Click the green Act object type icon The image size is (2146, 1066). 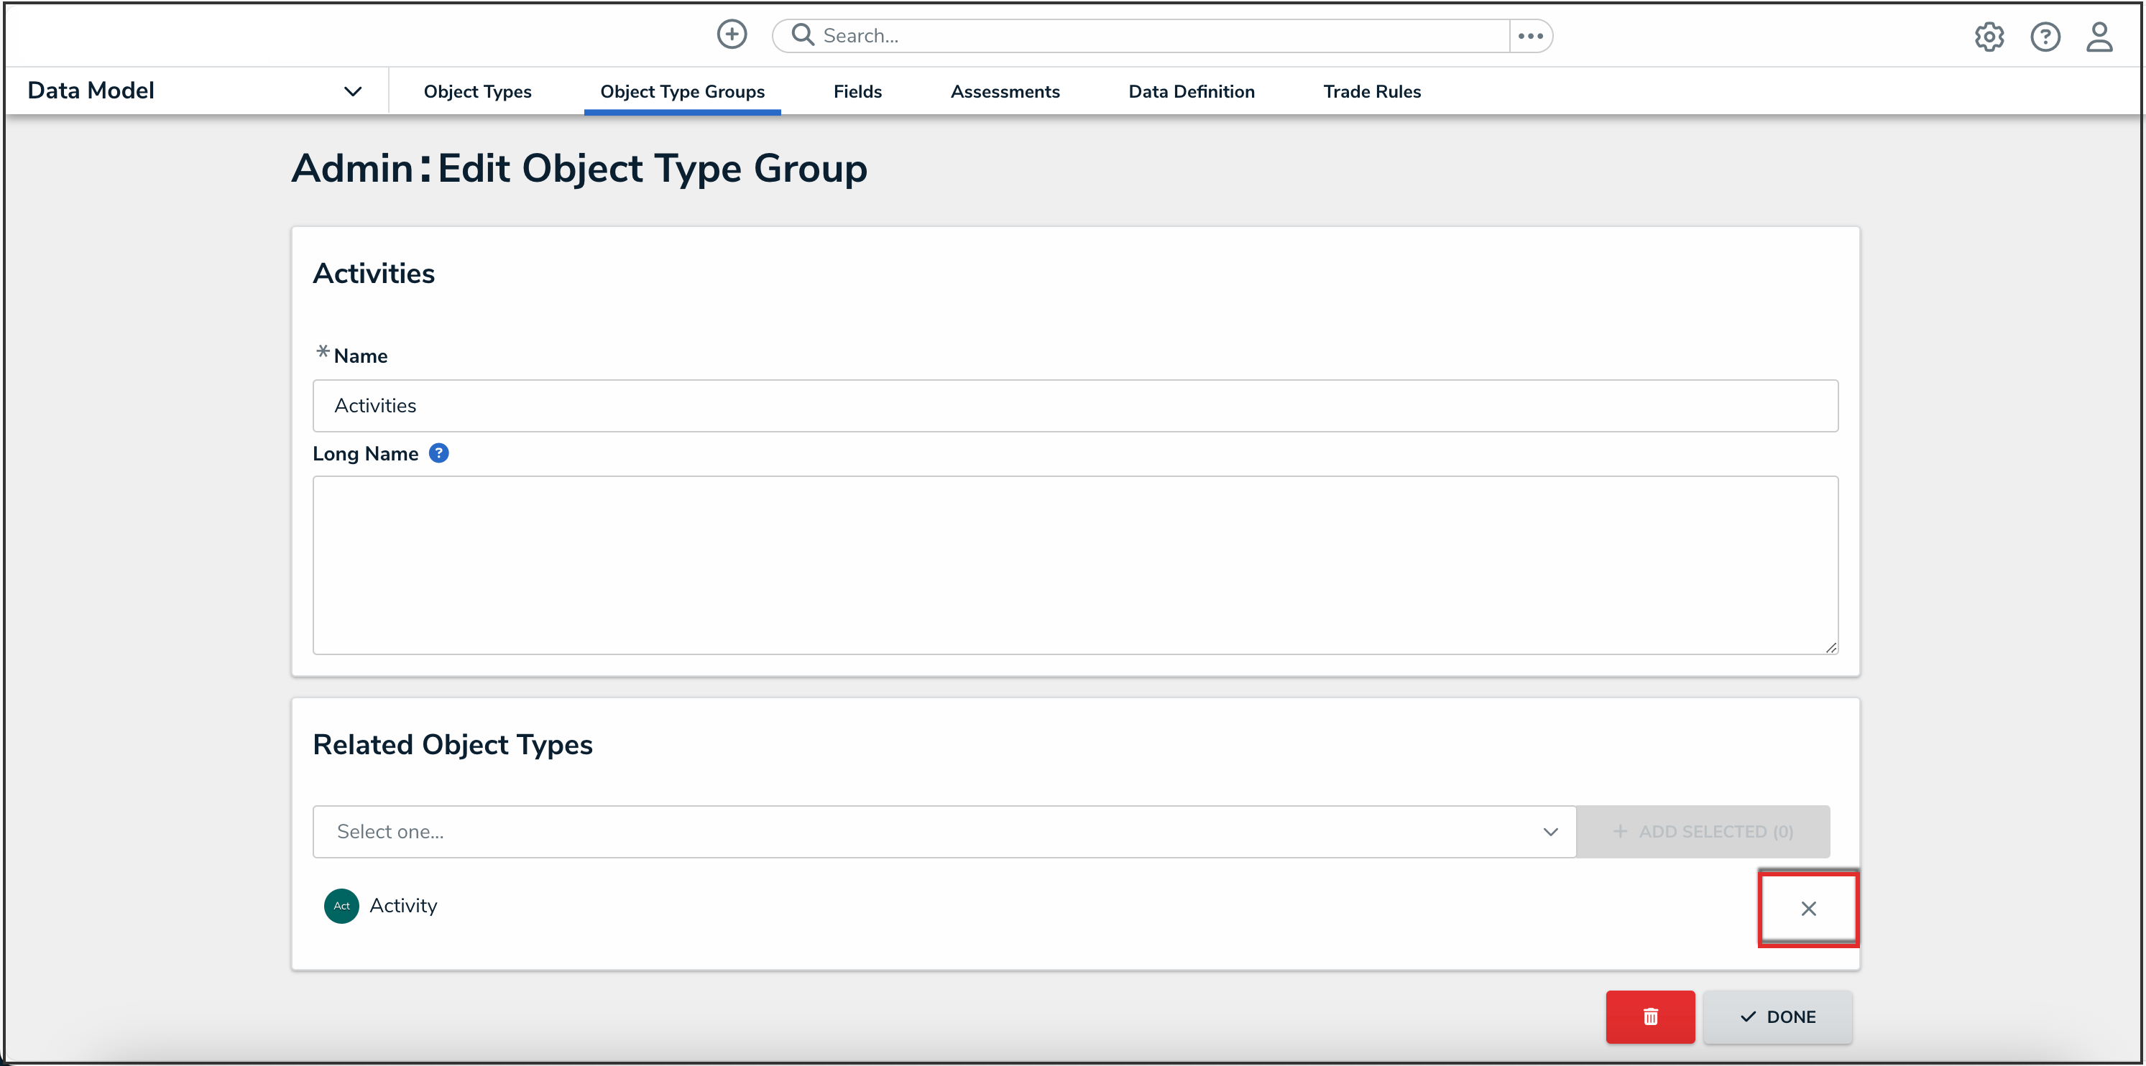341,905
